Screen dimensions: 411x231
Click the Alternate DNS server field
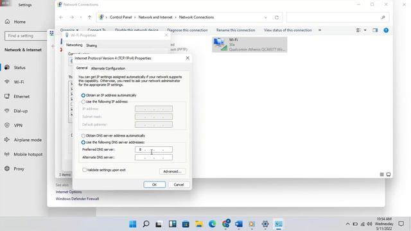tap(153, 157)
